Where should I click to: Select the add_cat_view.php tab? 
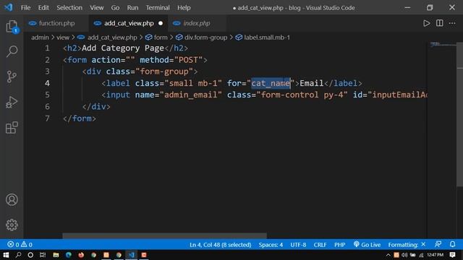point(128,23)
